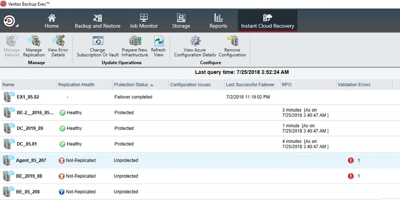Click the server icon for BE_2019_88

tap(8, 176)
